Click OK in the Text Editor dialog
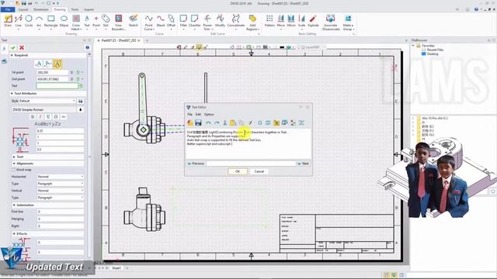Image resolution: width=497 pixels, height=279 pixels. tap(238, 171)
